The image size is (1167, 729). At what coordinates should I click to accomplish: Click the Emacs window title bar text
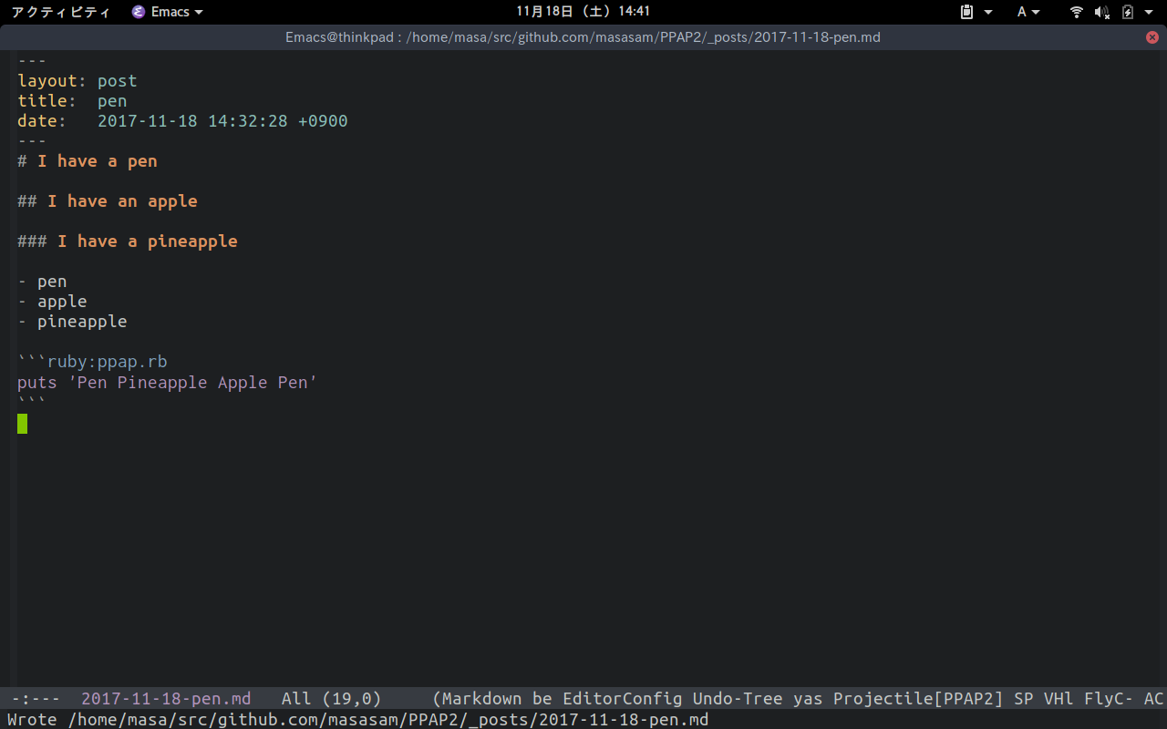[583, 37]
